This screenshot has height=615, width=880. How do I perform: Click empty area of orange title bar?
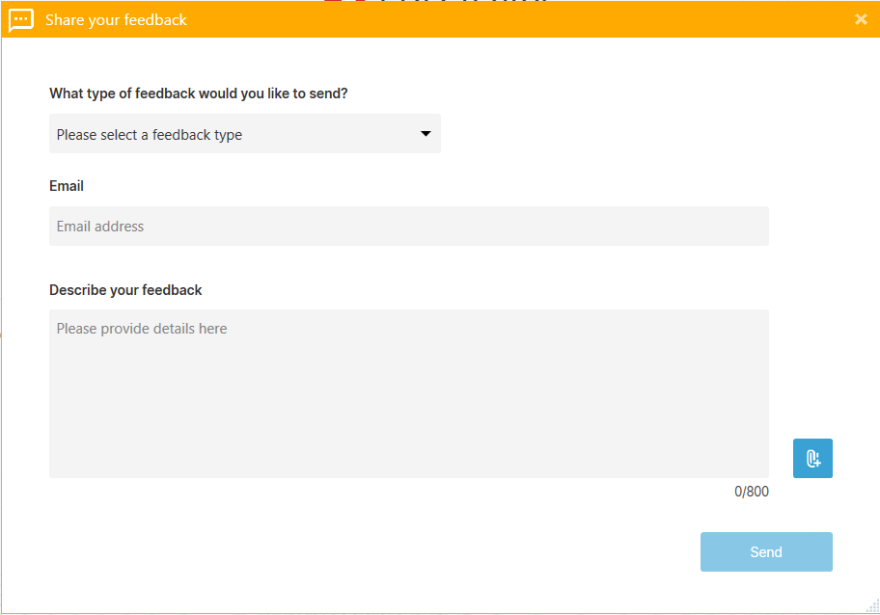click(505, 20)
